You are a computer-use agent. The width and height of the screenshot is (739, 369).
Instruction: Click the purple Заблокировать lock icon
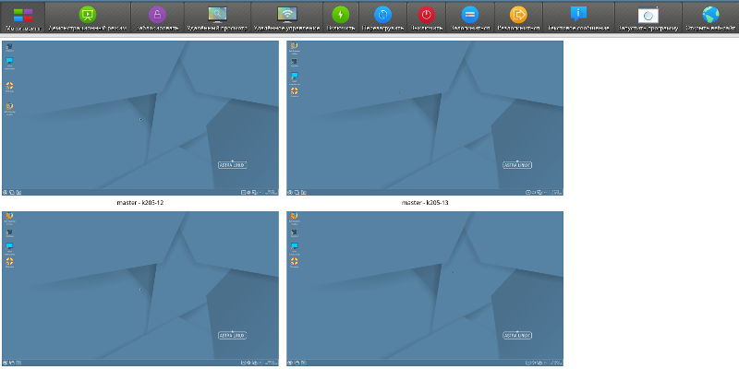[157, 15]
